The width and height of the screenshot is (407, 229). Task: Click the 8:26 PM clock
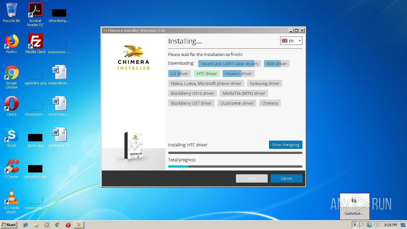[390, 225]
